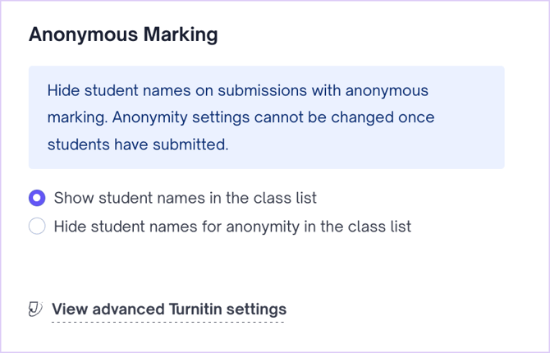Select the "Hide student names for anonymity" radio button
Viewport: 550px width, 353px height.
pos(37,227)
